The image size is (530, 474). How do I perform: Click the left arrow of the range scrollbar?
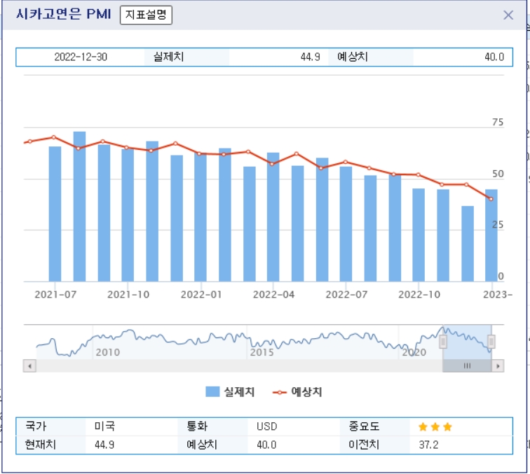click(x=29, y=366)
